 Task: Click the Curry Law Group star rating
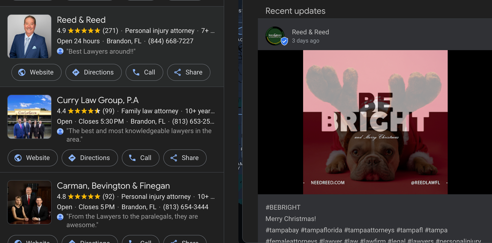click(x=84, y=111)
